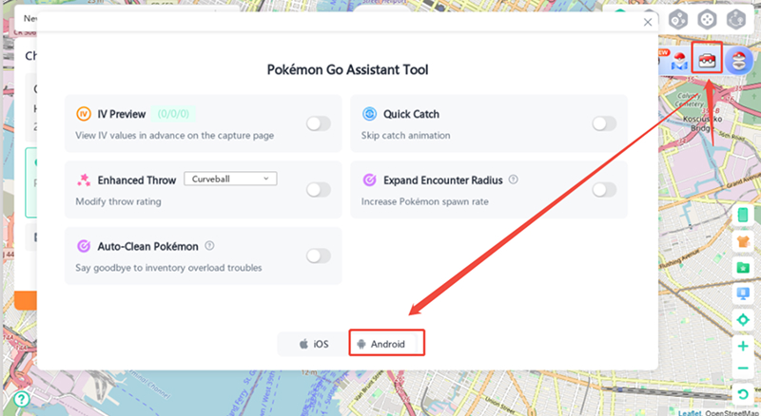Select the jump teleport mode hexagon icon

[736, 20]
